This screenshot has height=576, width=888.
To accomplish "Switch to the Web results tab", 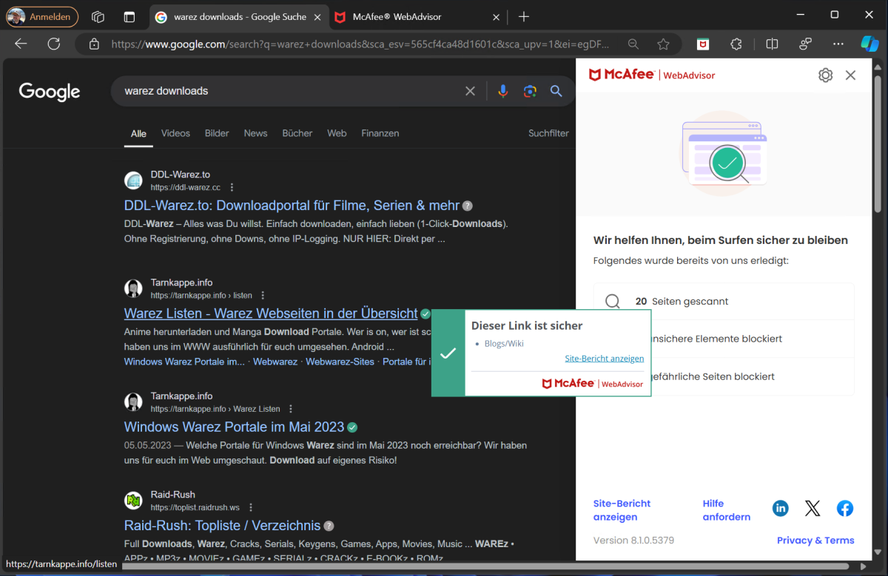I will pos(337,133).
